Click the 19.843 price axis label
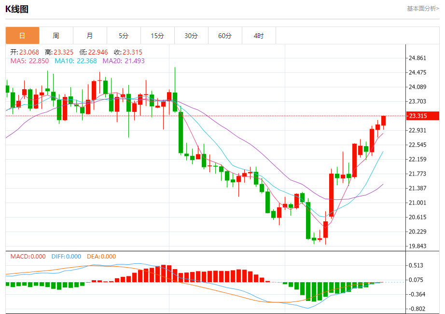Viewport: 445px width, 314px height. (417, 246)
